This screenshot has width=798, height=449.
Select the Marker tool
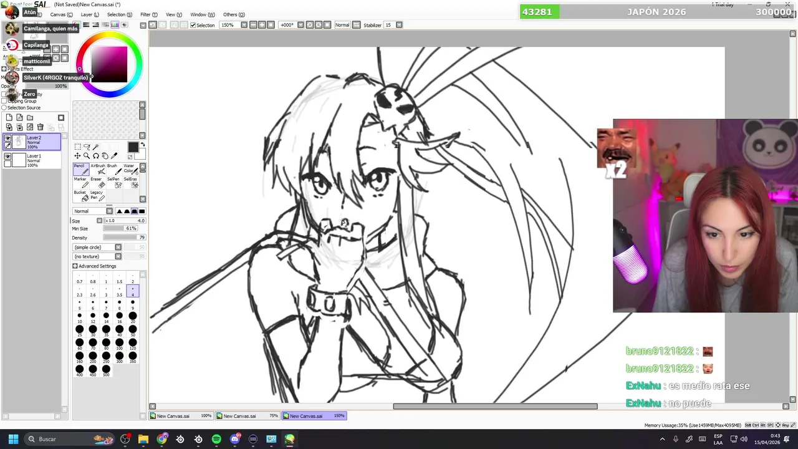pyautogui.click(x=81, y=183)
